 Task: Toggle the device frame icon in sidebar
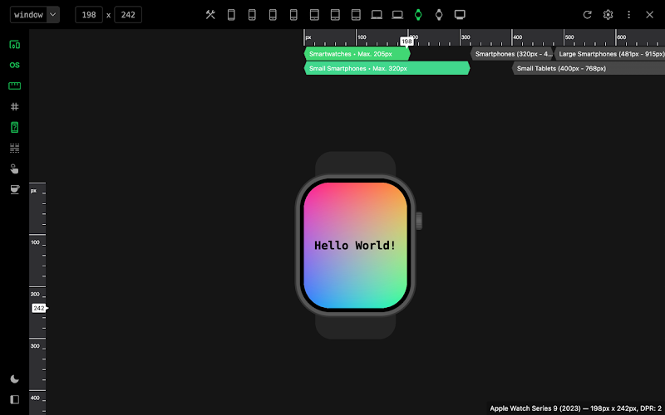[x=14, y=128]
